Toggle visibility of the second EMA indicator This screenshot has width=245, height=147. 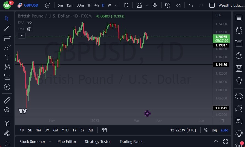[x=29, y=29]
